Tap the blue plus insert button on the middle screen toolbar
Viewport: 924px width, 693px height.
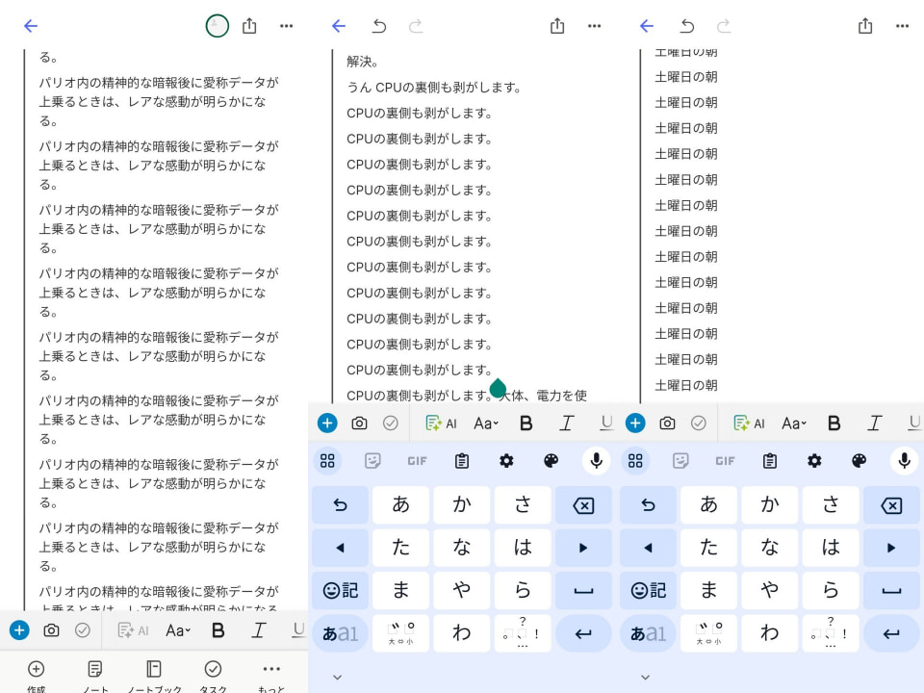(x=327, y=423)
